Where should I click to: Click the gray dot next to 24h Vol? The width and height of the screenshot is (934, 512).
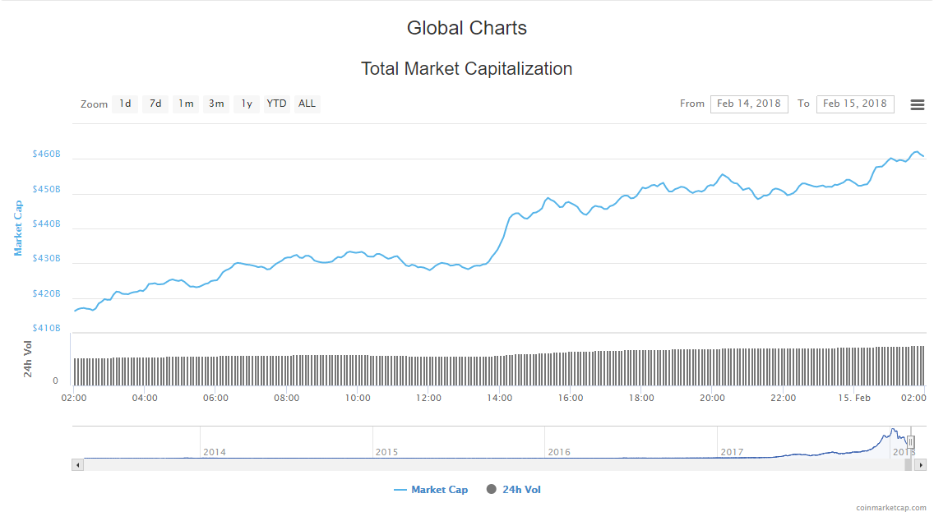point(491,489)
